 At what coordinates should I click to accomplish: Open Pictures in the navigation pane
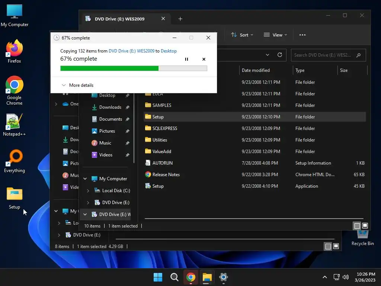pyautogui.click(x=107, y=131)
